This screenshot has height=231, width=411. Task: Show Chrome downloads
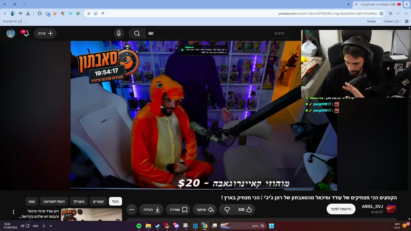28,13
